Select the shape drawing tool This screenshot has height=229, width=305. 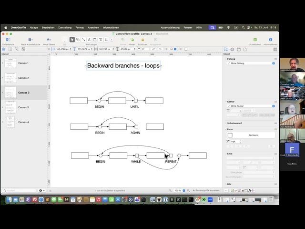pos(78,40)
